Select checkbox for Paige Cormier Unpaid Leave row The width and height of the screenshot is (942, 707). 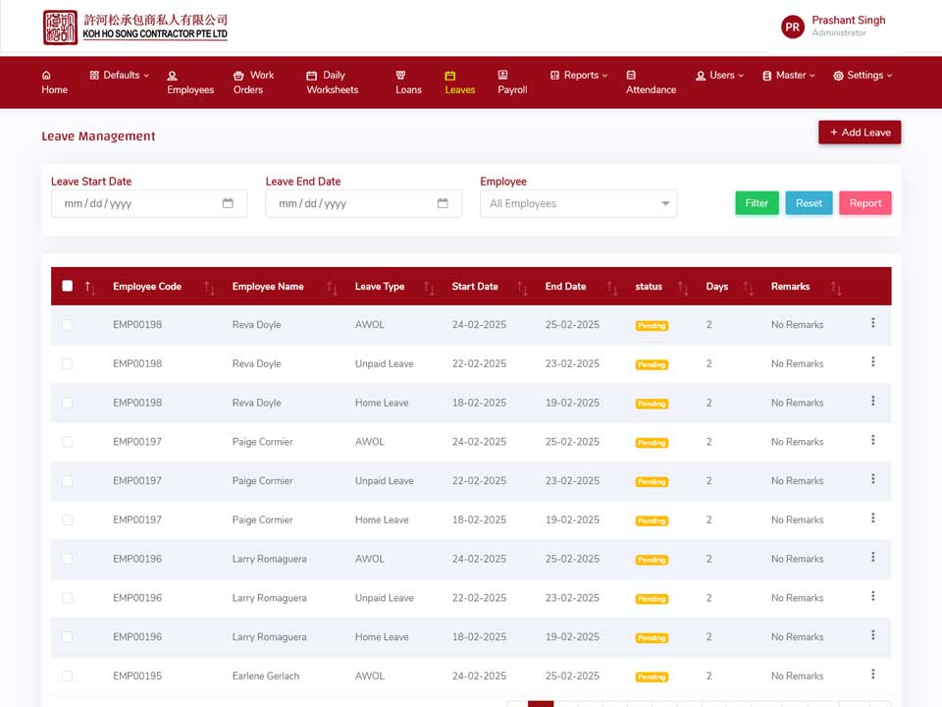point(68,481)
